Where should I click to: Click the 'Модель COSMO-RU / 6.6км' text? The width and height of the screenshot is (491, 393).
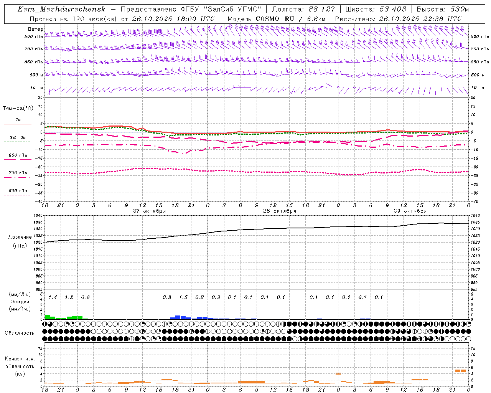pyautogui.click(x=277, y=19)
